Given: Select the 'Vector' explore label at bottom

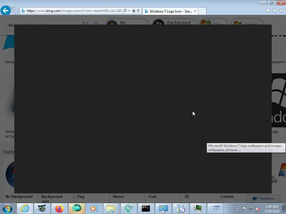Looking at the screenshot, I should (x=118, y=196).
